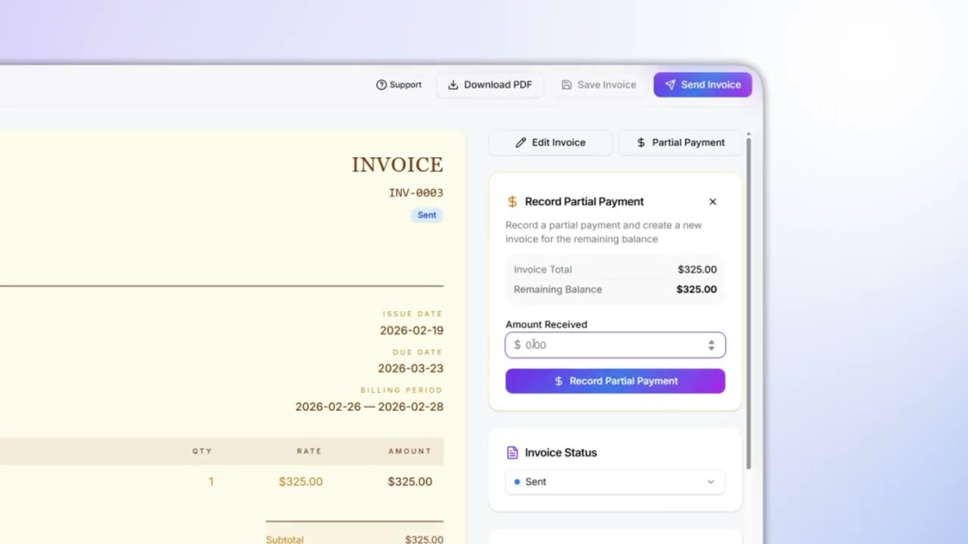The image size is (968, 544).
Task: Click dollar icon on Partial Payment tab
Action: pos(641,142)
